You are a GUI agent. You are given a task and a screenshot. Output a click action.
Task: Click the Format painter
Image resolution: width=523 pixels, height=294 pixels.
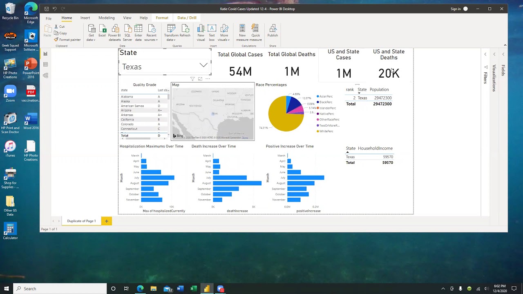click(x=67, y=40)
